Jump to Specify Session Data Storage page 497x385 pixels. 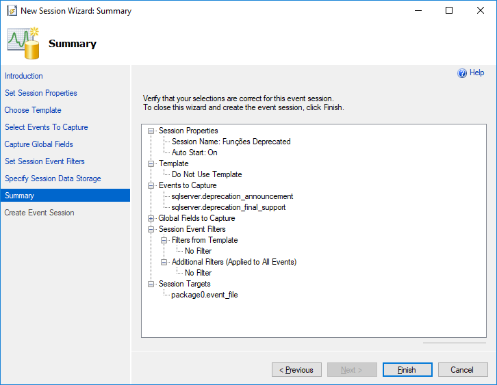[53, 178]
